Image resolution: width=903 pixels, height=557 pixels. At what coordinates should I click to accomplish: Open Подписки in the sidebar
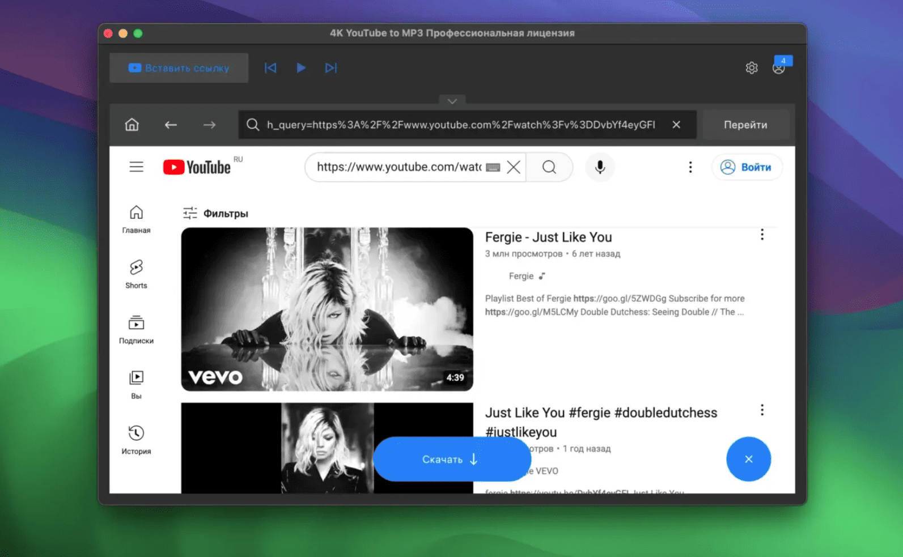(x=136, y=330)
